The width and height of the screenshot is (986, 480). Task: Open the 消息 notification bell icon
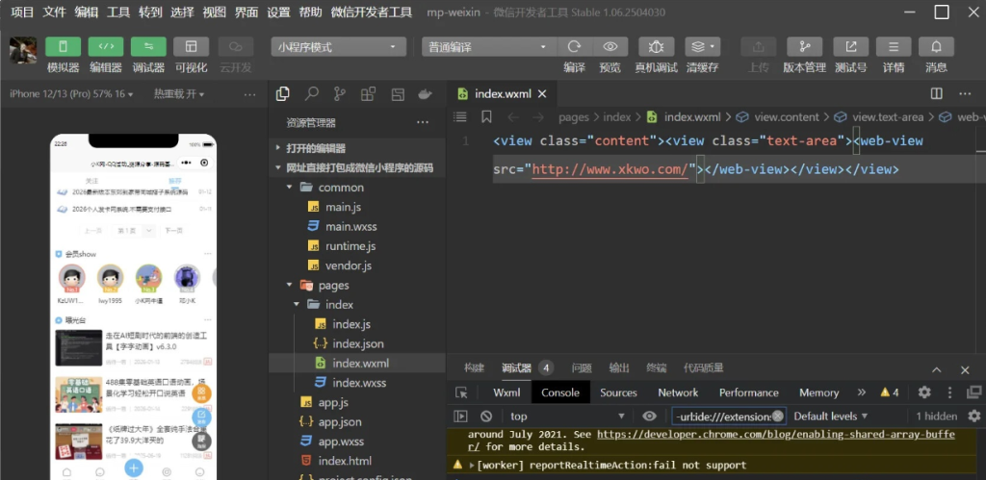tap(936, 47)
